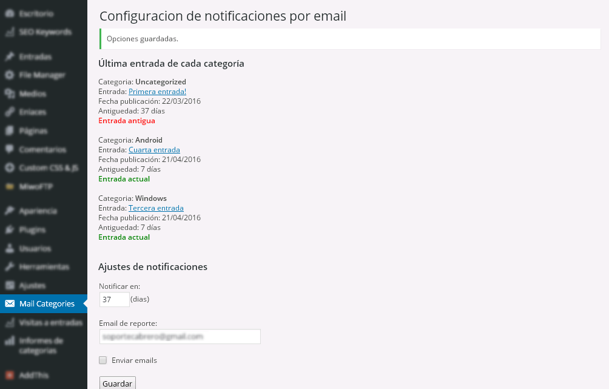The image size is (609, 389).
Task: Click the Apariencia paintbrush icon
Action: (x=10, y=211)
